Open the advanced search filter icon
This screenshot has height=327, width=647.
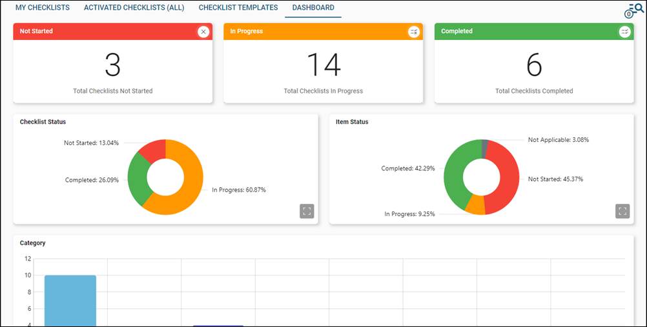tap(633, 10)
